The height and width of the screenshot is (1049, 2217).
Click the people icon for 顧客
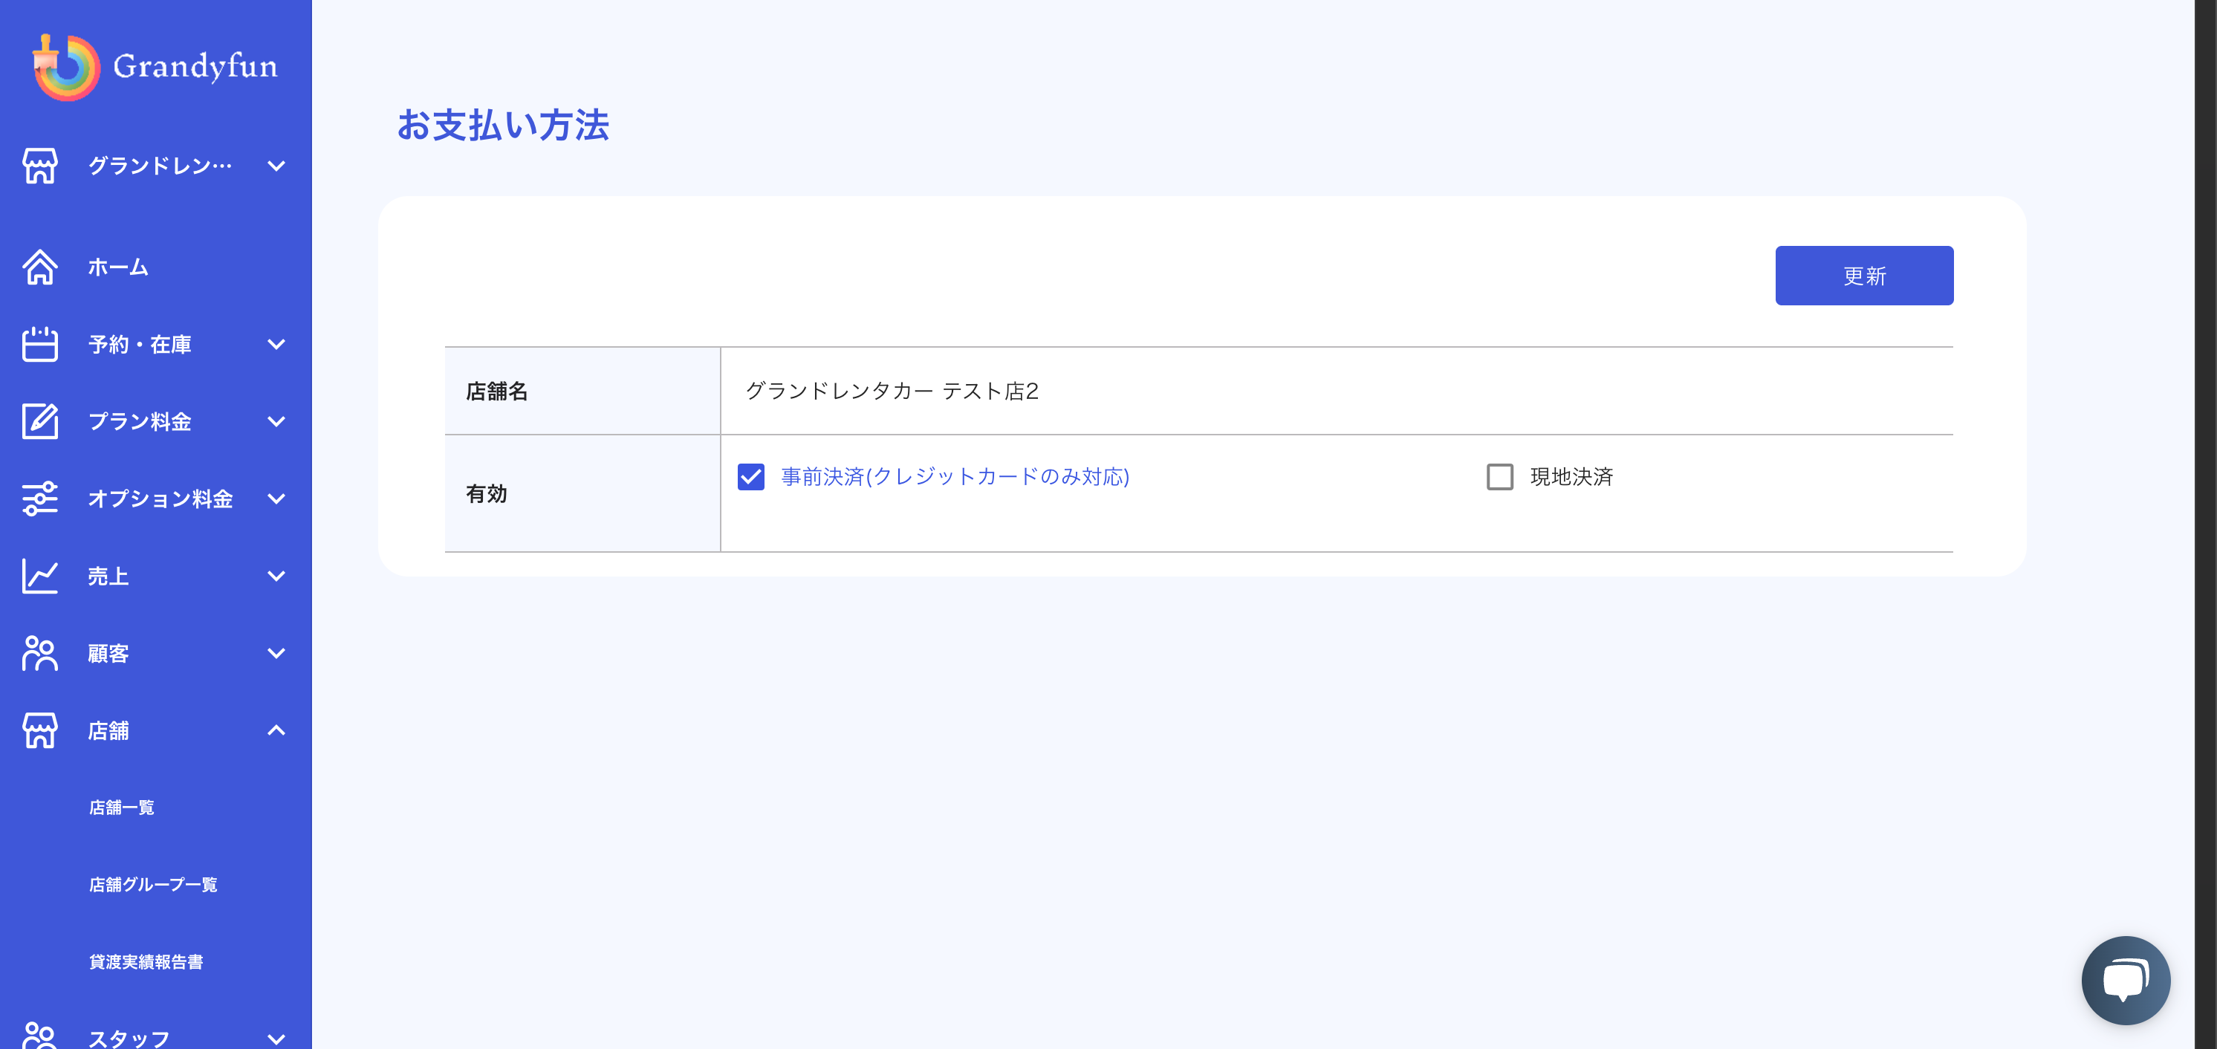click(40, 653)
